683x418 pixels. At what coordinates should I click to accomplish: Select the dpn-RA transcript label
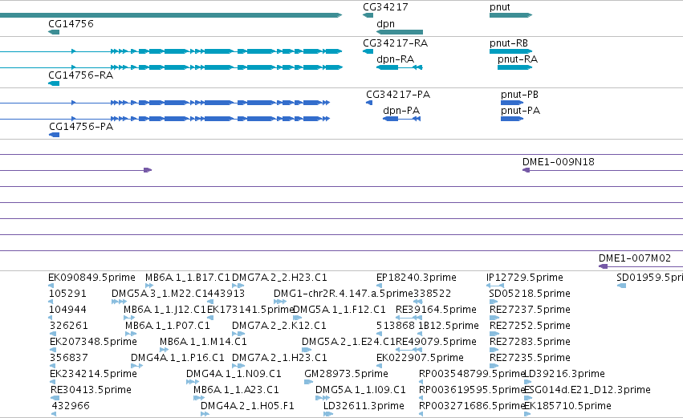[395, 59]
